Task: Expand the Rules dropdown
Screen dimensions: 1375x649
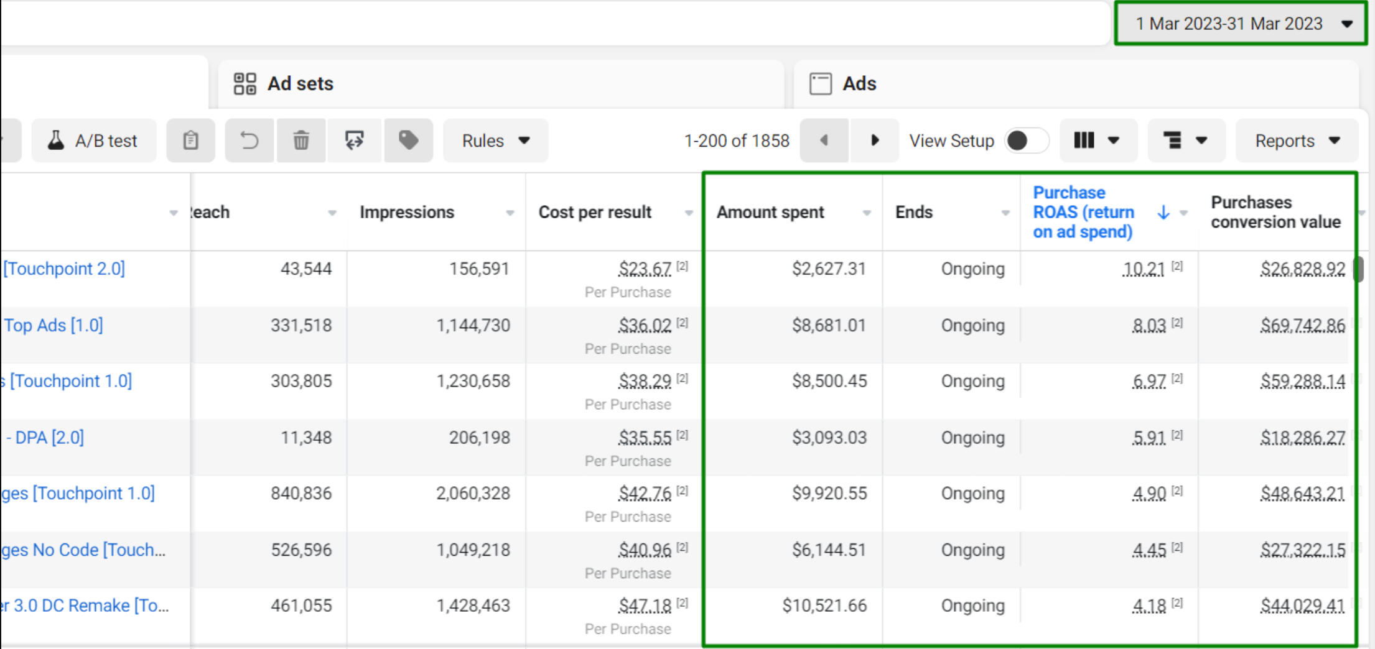Action: coord(495,140)
